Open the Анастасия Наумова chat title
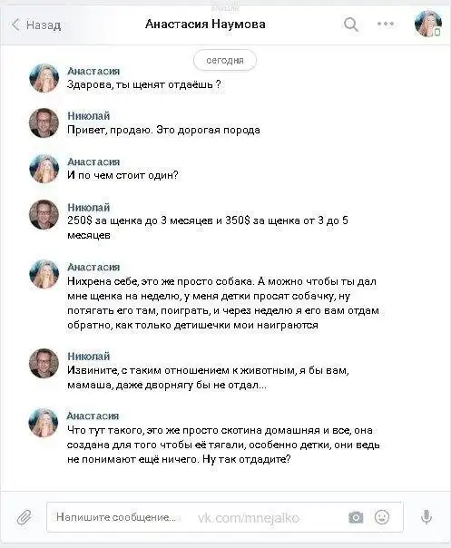The height and width of the screenshot is (548, 451). click(205, 24)
